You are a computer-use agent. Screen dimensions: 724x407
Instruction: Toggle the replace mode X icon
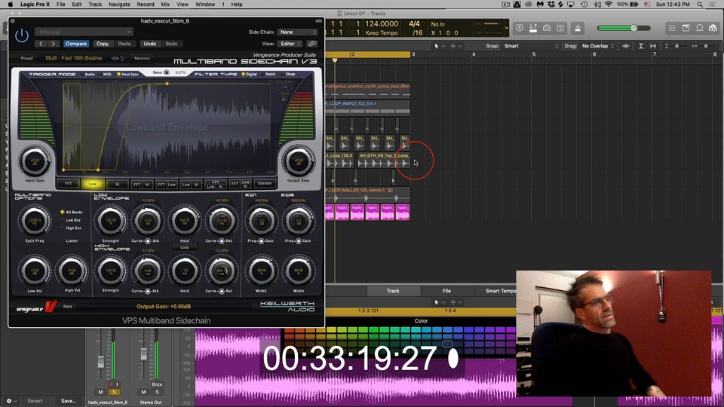click(x=520, y=28)
